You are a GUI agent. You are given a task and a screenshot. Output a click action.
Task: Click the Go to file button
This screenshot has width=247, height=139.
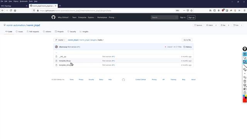(187, 40)
